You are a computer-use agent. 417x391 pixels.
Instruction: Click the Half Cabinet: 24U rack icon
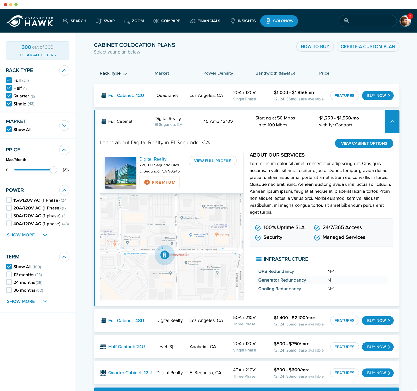[103, 347]
